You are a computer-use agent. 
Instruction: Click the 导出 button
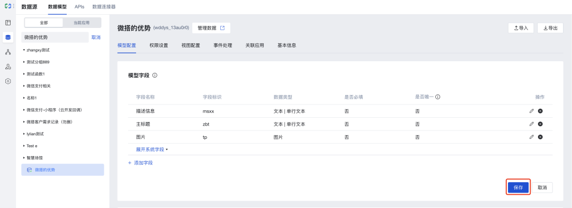(550, 28)
